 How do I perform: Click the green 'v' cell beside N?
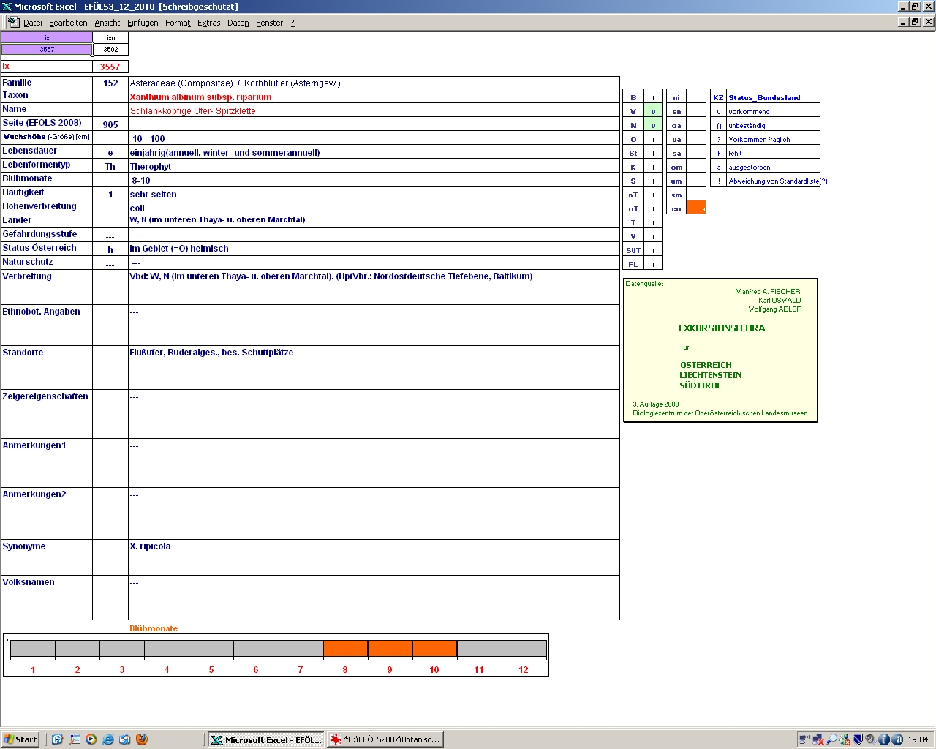(x=653, y=125)
